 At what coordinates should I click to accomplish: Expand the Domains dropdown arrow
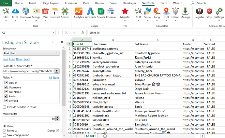point(26,21)
